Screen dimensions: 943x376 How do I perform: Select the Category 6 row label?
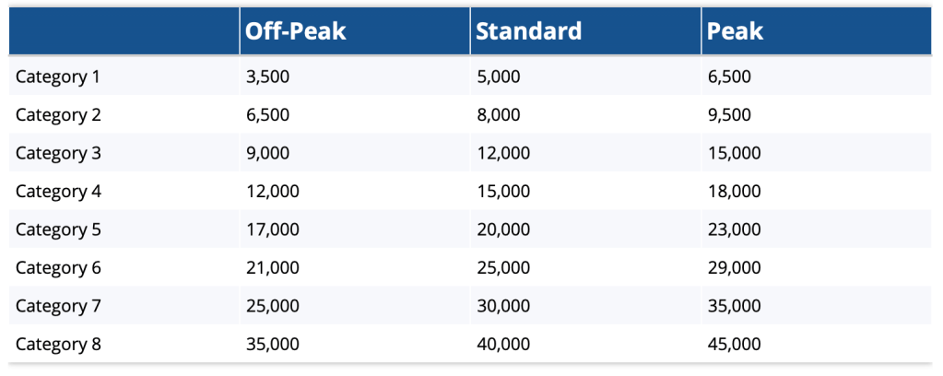58,268
